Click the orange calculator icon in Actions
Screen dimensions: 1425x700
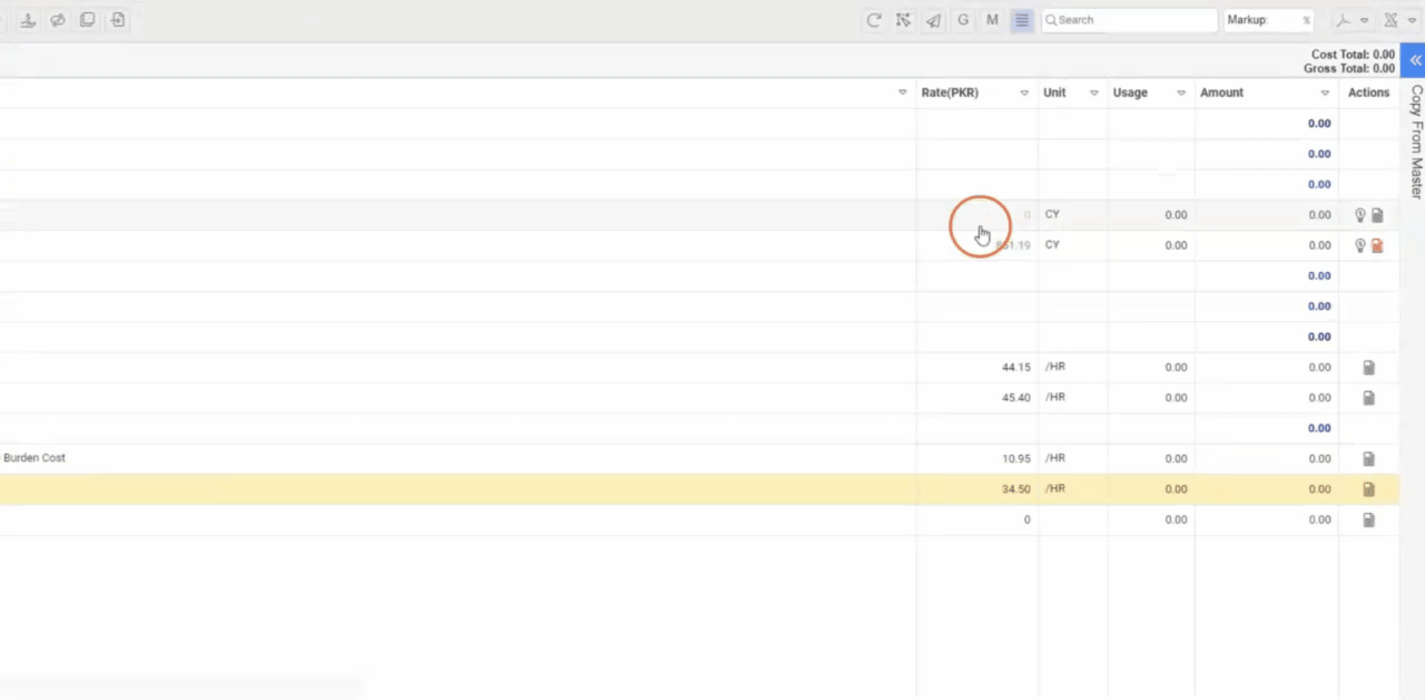point(1377,246)
